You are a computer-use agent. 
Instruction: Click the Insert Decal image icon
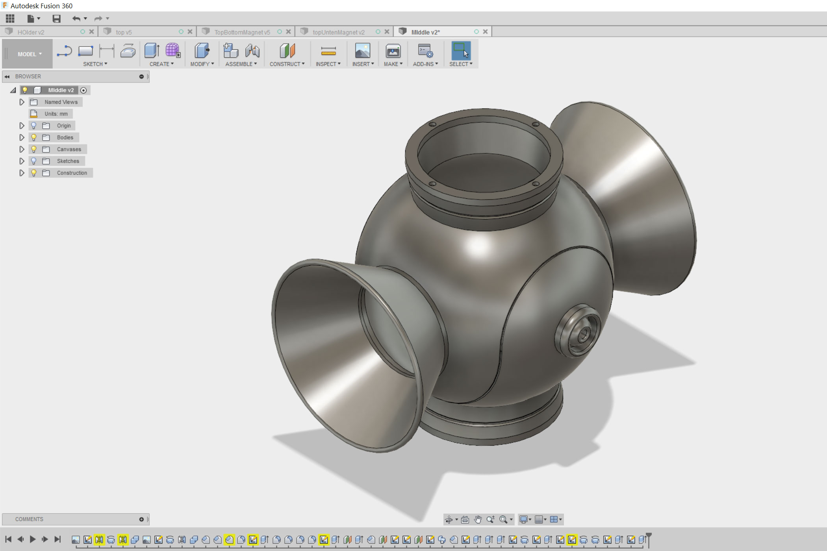pyautogui.click(x=362, y=51)
